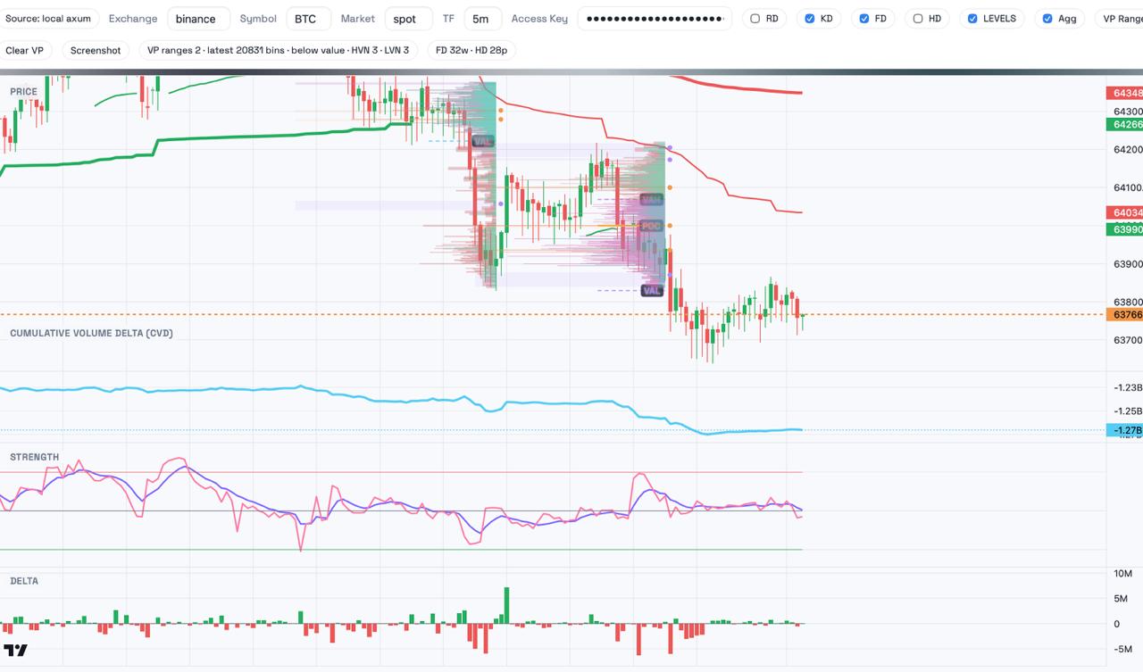This screenshot has height=672, width=1143.
Task: Click the VP Range button
Action: (x=1121, y=18)
